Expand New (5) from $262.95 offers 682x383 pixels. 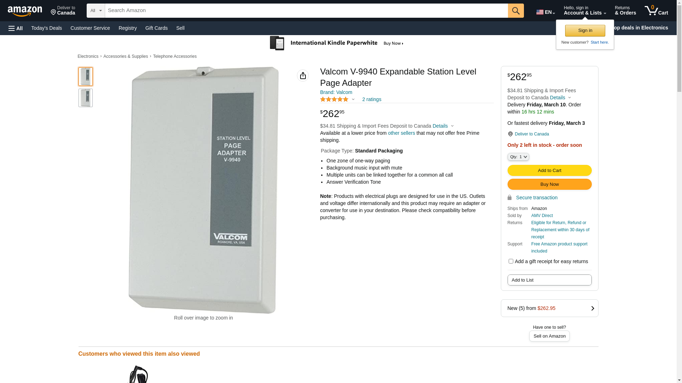tap(550, 308)
